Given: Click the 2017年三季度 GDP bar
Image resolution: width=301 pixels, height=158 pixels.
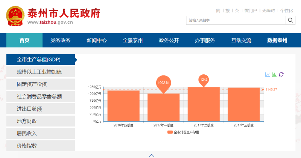Looking at the screenshot, I should tap(243, 104).
